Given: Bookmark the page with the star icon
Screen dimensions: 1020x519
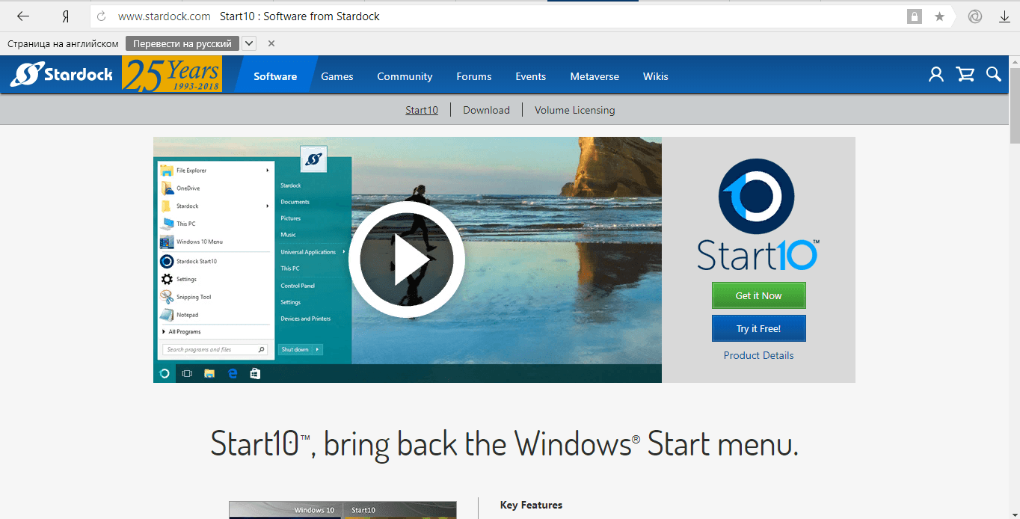Looking at the screenshot, I should pyautogui.click(x=940, y=16).
